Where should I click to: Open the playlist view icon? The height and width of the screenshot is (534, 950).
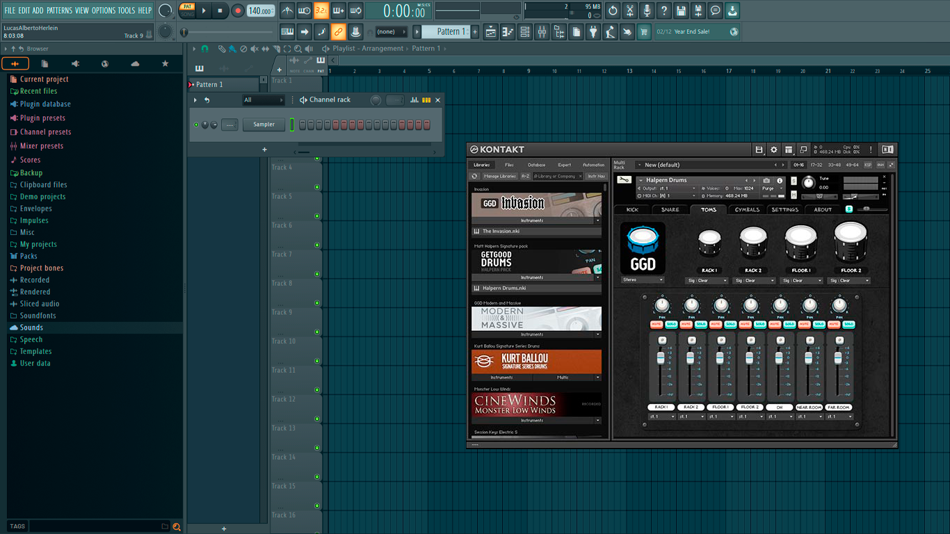pyautogui.click(x=491, y=32)
